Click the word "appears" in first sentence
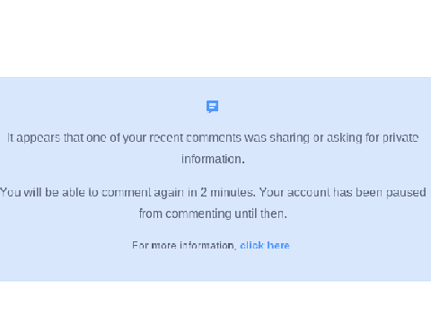Screen dimensions: 431x323 [38, 138]
